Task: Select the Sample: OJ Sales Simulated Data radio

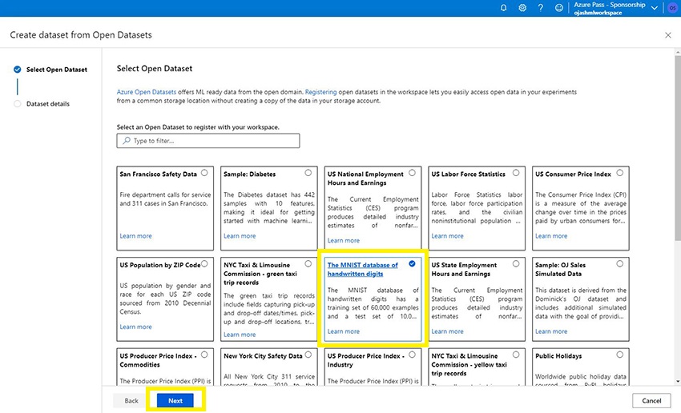Action: [620, 263]
